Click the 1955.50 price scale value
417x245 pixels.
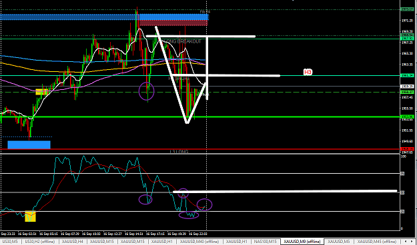(407, 109)
